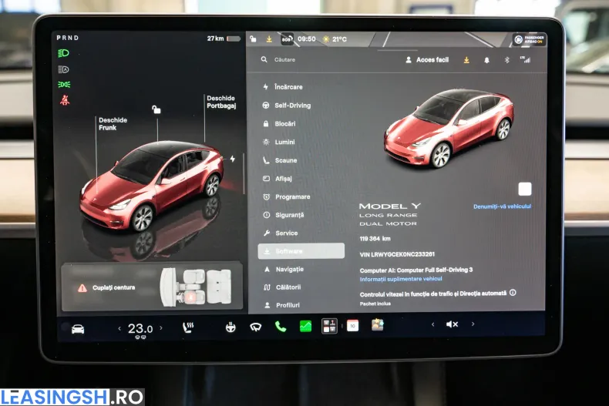
Task: Increase cabin temperature with right arrow
Action: click(x=161, y=328)
